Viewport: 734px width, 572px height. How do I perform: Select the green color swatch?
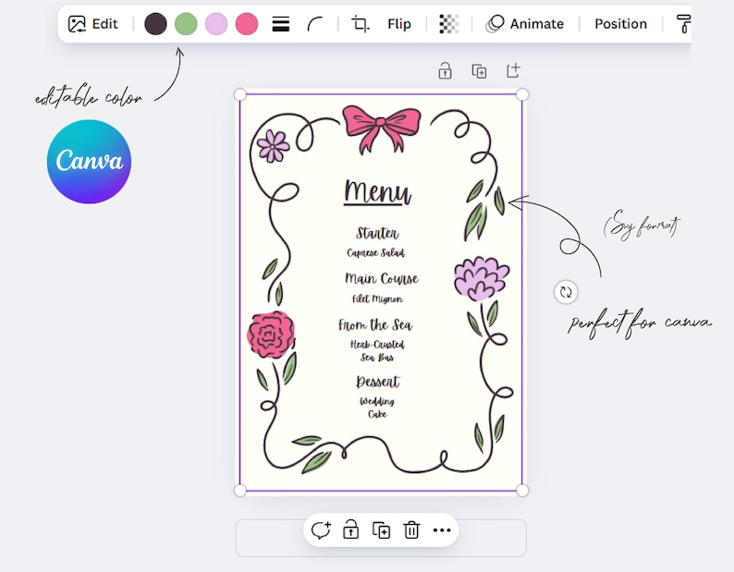(x=186, y=24)
